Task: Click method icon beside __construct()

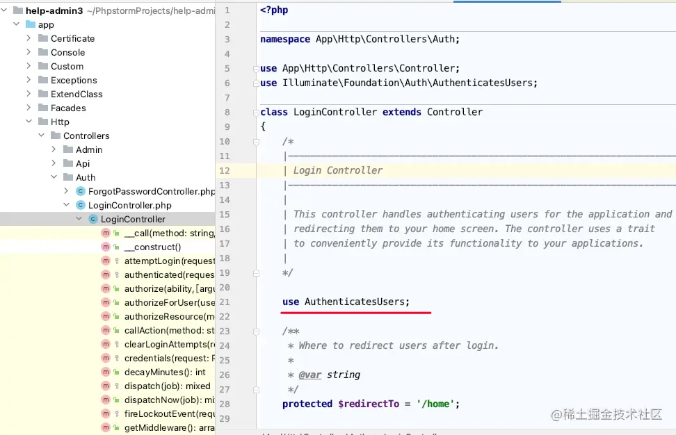Action: 106,247
